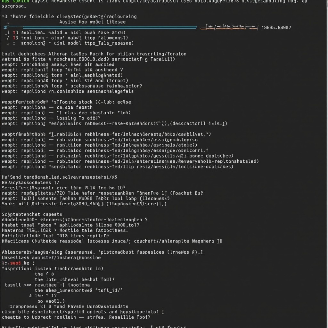
Task: Click the orange squiggly progress segment
Action: click(228, 28)
